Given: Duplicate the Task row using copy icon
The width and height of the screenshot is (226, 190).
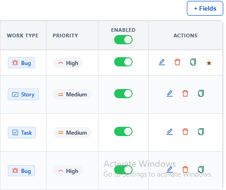Looking at the screenshot, I should (x=201, y=132).
